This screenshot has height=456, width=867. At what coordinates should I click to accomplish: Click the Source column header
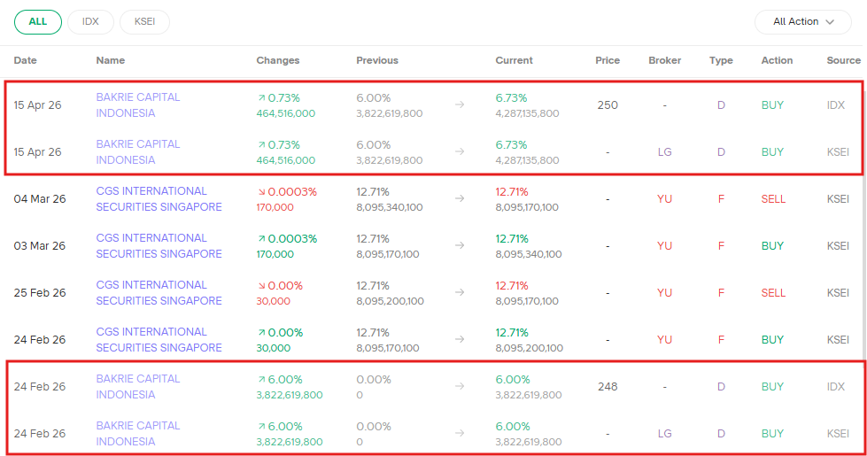843,60
